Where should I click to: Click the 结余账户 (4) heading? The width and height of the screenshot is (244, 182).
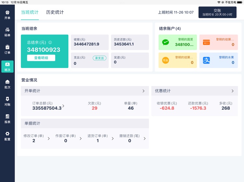pos(170,28)
